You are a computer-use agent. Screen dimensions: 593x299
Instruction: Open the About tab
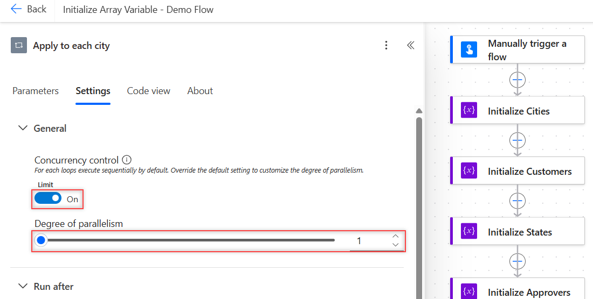(x=200, y=91)
